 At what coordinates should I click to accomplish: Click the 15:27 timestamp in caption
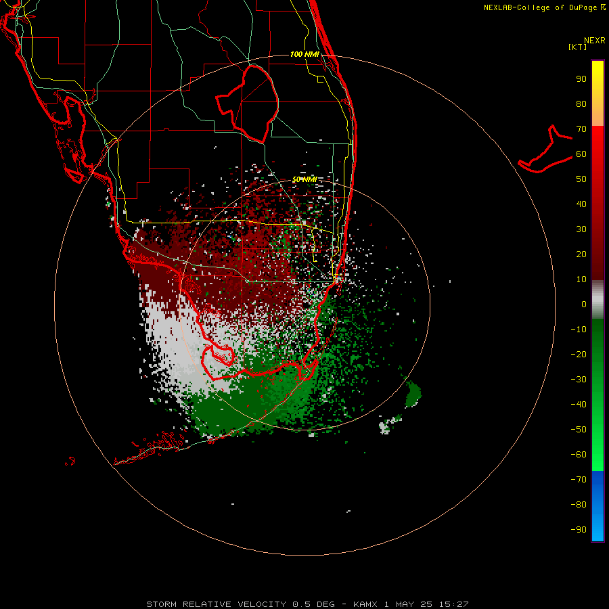pyautogui.click(x=454, y=604)
